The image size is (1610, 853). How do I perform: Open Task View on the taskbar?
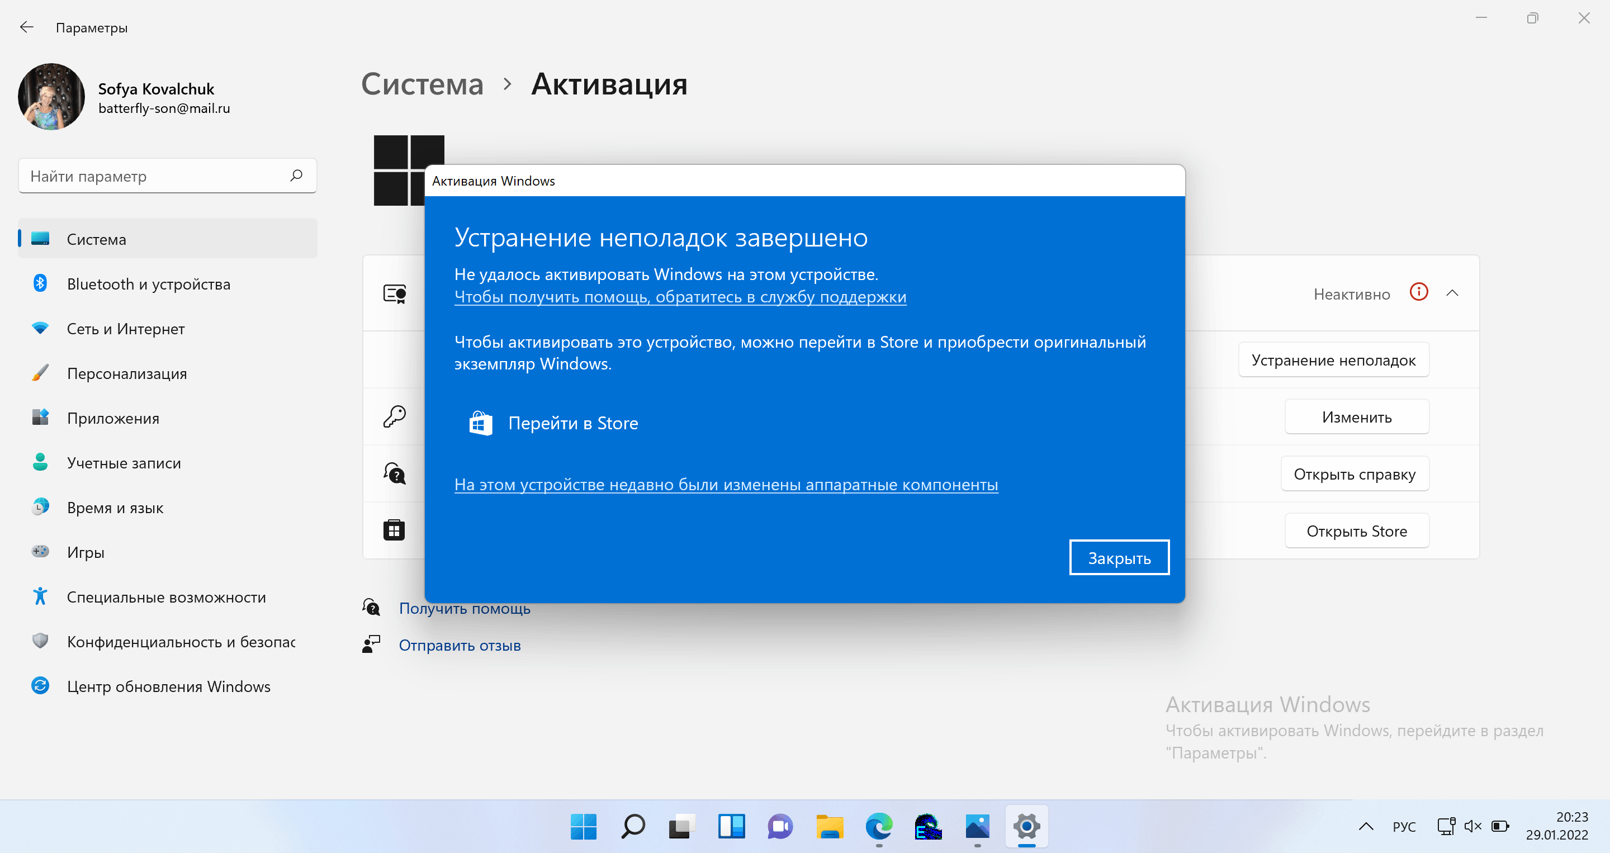point(682,827)
